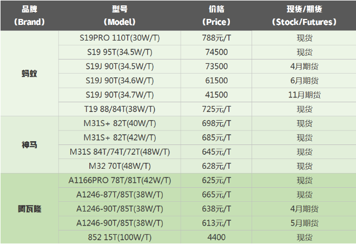Click the price 645元/T

click(216, 152)
